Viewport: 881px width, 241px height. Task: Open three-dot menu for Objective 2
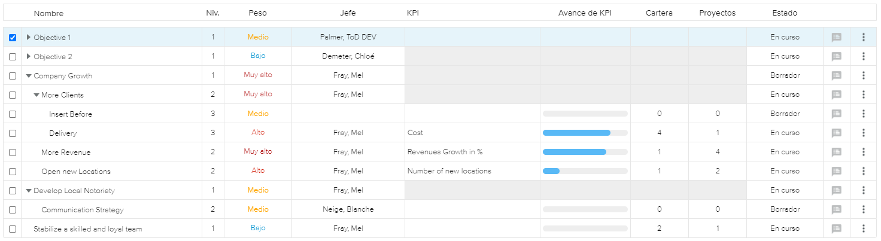[863, 56]
